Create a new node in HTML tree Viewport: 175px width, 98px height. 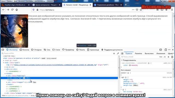pyautogui.click(x=114, y=53)
